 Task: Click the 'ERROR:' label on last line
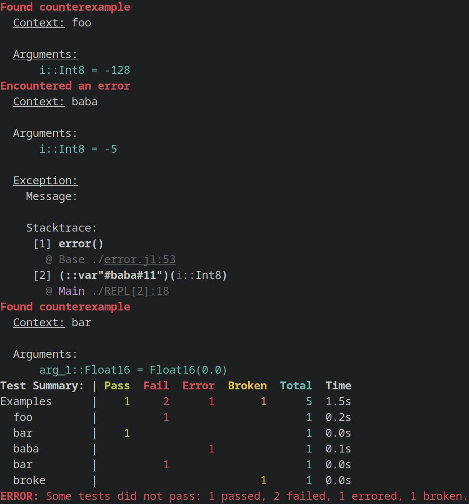[20, 496]
